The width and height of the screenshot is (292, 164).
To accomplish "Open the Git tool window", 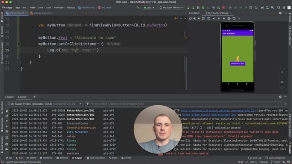I will click(9, 158).
